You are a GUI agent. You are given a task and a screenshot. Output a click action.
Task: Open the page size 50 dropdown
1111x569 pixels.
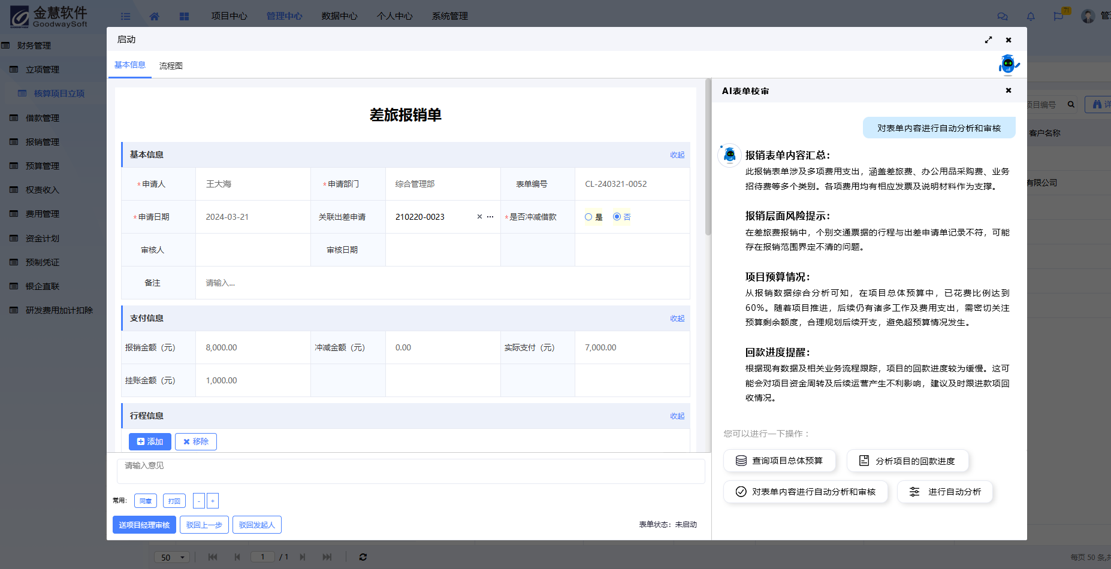pos(172,557)
